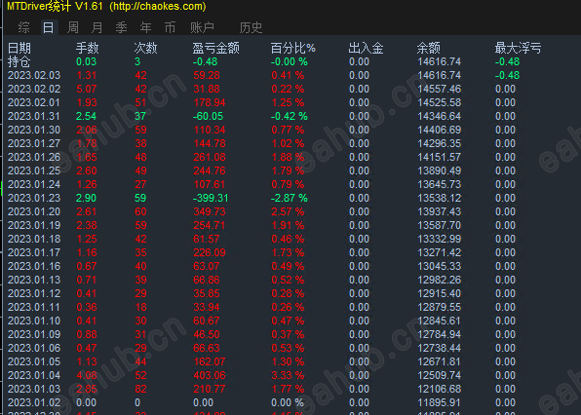Click the 1.88 % percentage value
The width and height of the screenshot is (581, 415).
[x=288, y=158]
